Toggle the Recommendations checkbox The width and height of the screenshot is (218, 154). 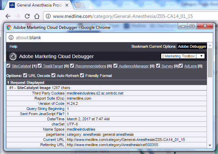(72, 66)
